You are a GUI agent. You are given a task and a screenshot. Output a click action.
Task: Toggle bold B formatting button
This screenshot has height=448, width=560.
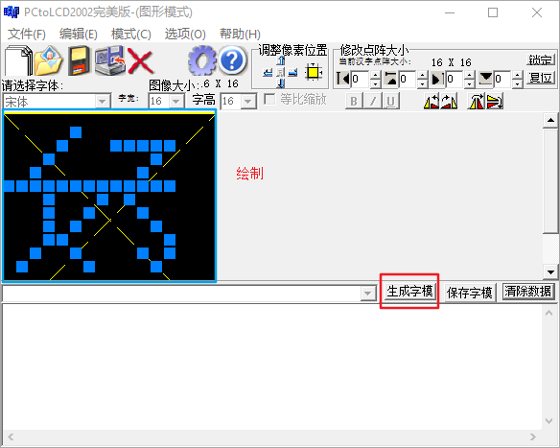click(x=354, y=101)
